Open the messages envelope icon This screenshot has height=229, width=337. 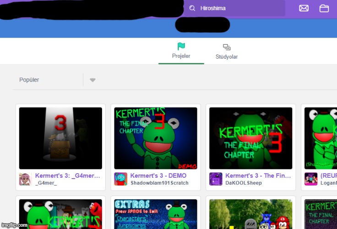pyautogui.click(x=304, y=8)
